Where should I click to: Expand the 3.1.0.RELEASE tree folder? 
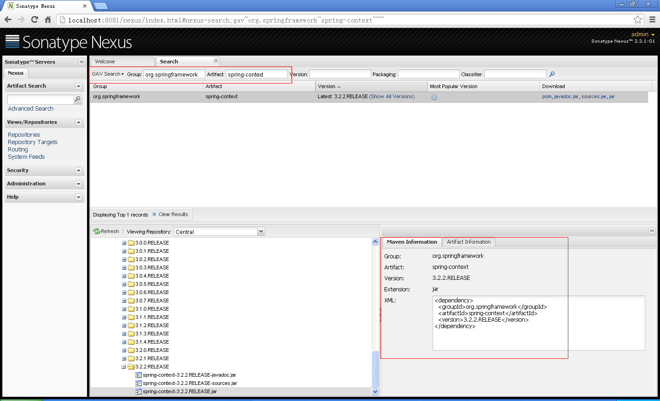coord(124,309)
